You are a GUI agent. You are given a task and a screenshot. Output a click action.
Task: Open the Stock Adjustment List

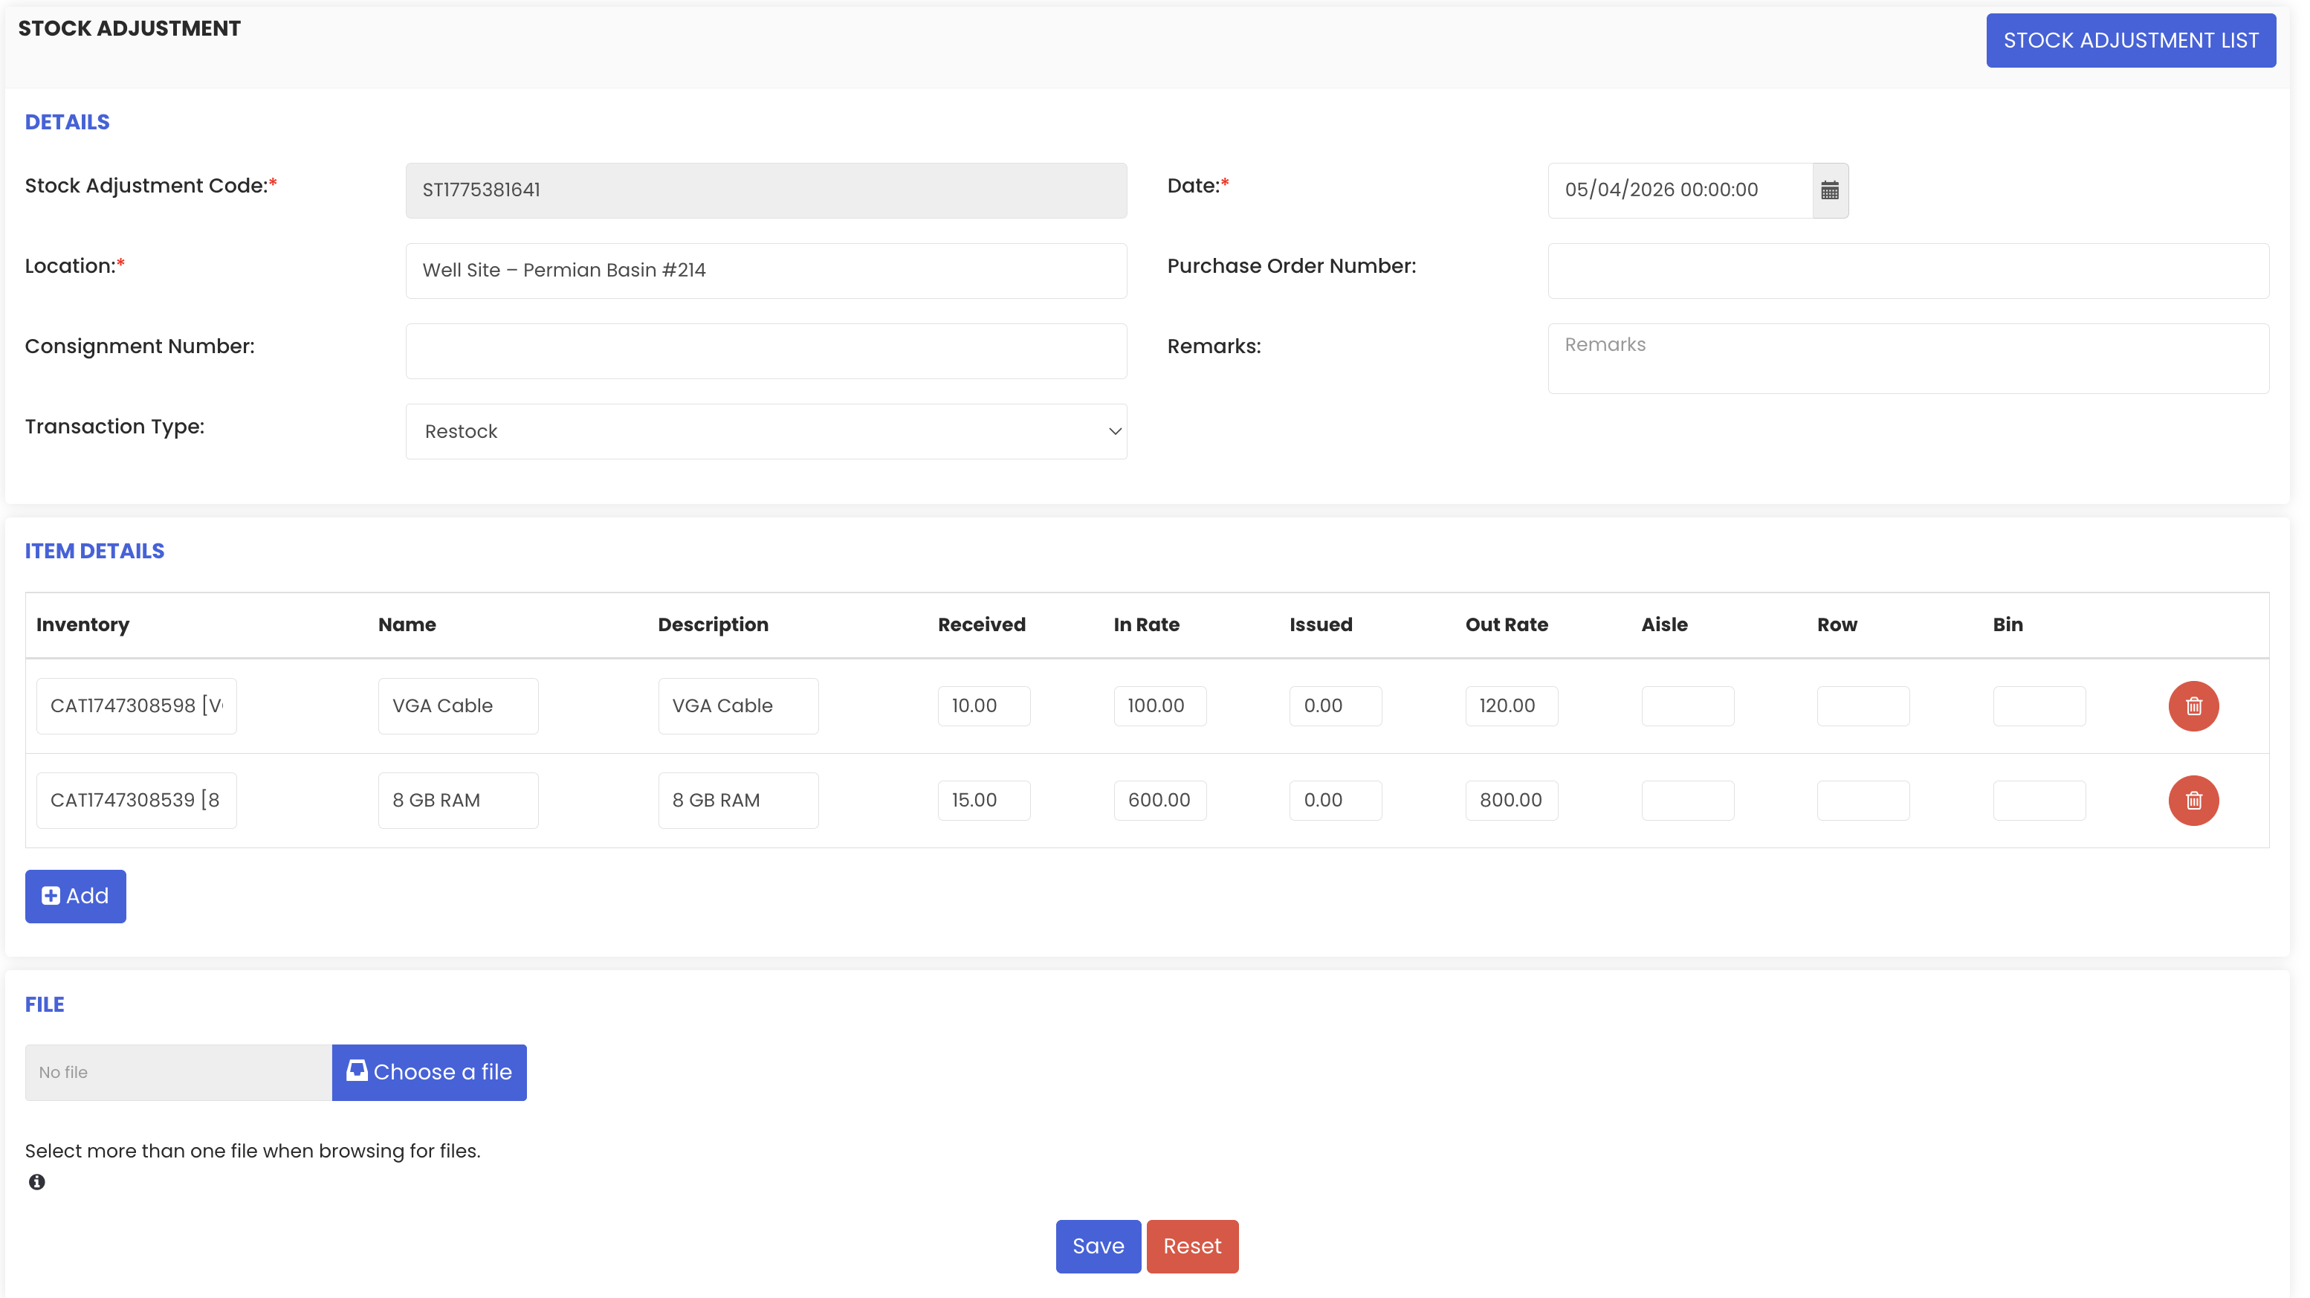2129,40
